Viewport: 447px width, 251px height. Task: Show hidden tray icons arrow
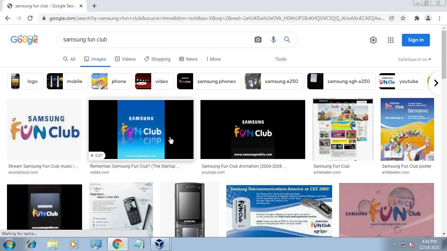click(395, 244)
